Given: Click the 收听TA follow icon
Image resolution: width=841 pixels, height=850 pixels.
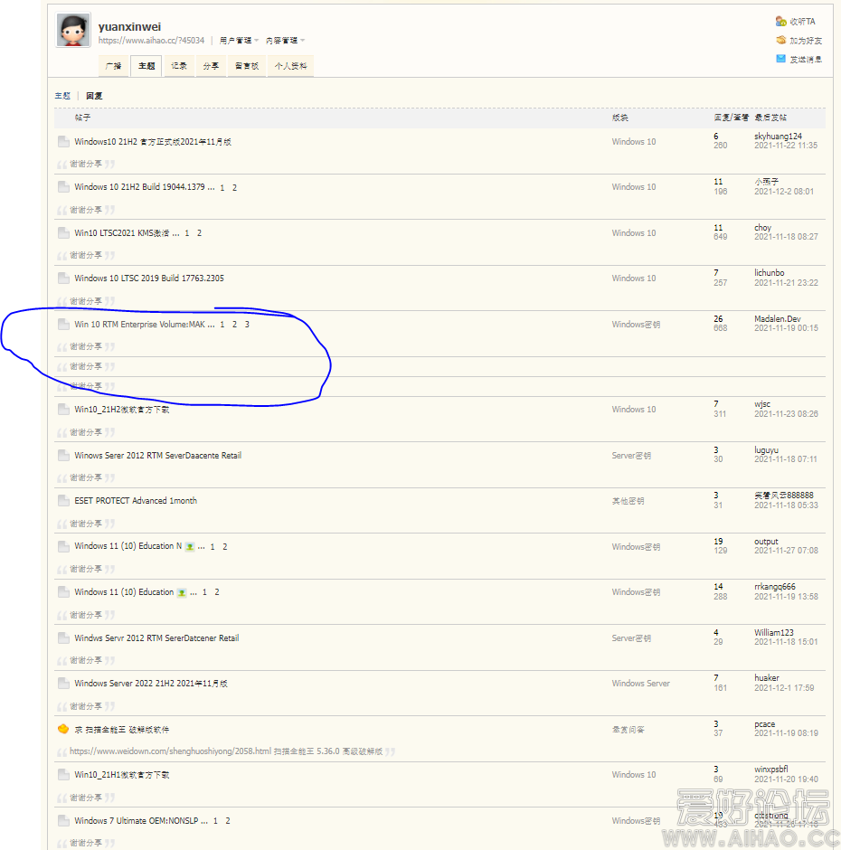Looking at the screenshot, I should [780, 21].
